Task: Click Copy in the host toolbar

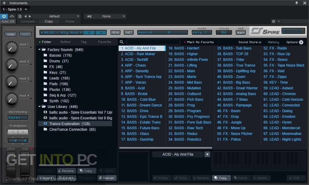Action: (49, 21)
